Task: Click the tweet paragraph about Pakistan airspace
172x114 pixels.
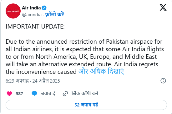Action: (x=85, y=57)
